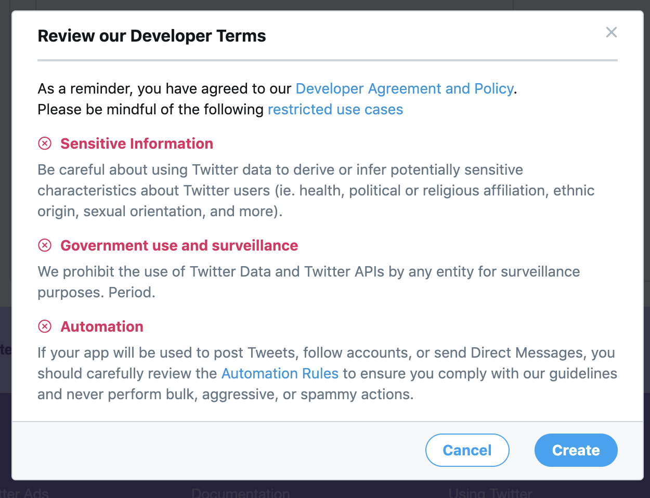Click the circled-x icon beside Government use
Screen dimensions: 650x498
tap(45, 245)
